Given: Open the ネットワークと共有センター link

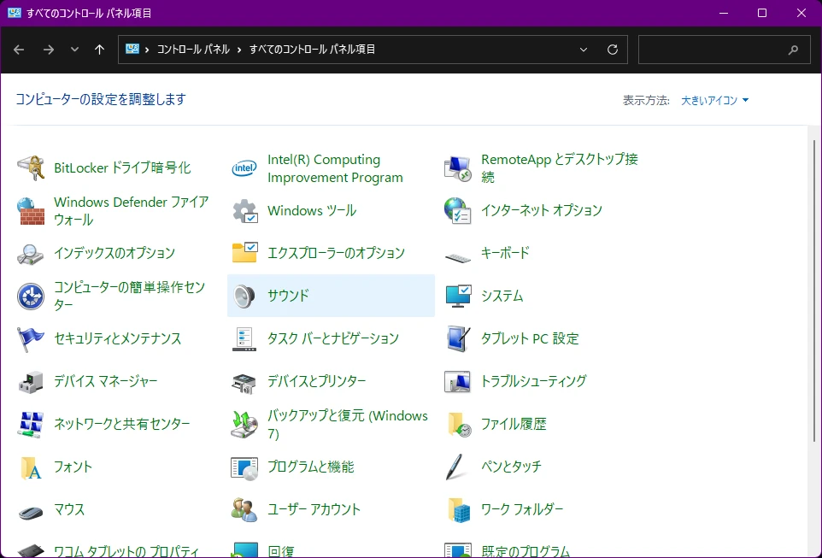Looking at the screenshot, I should [x=121, y=424].
